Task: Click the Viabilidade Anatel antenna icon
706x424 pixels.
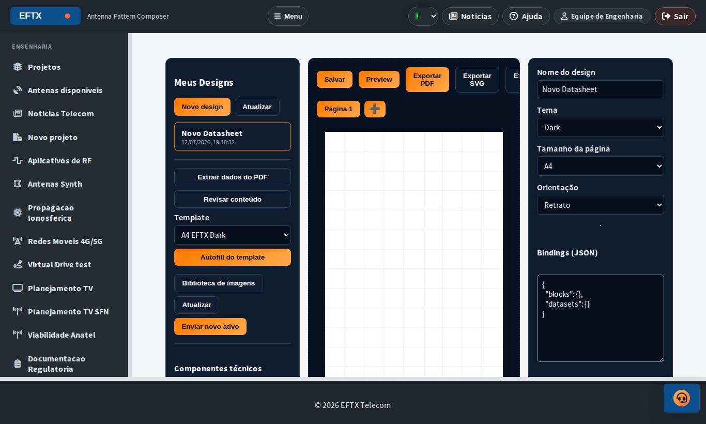Action: [x=18, y=335]
